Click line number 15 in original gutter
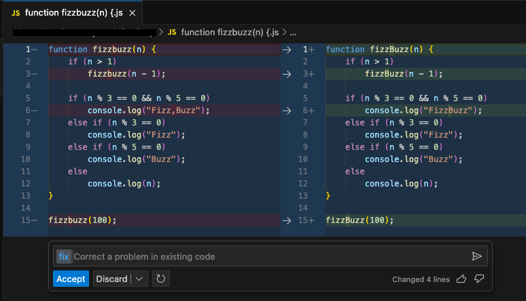This screenshot has width=526, height=301. (x=26, y=220)
